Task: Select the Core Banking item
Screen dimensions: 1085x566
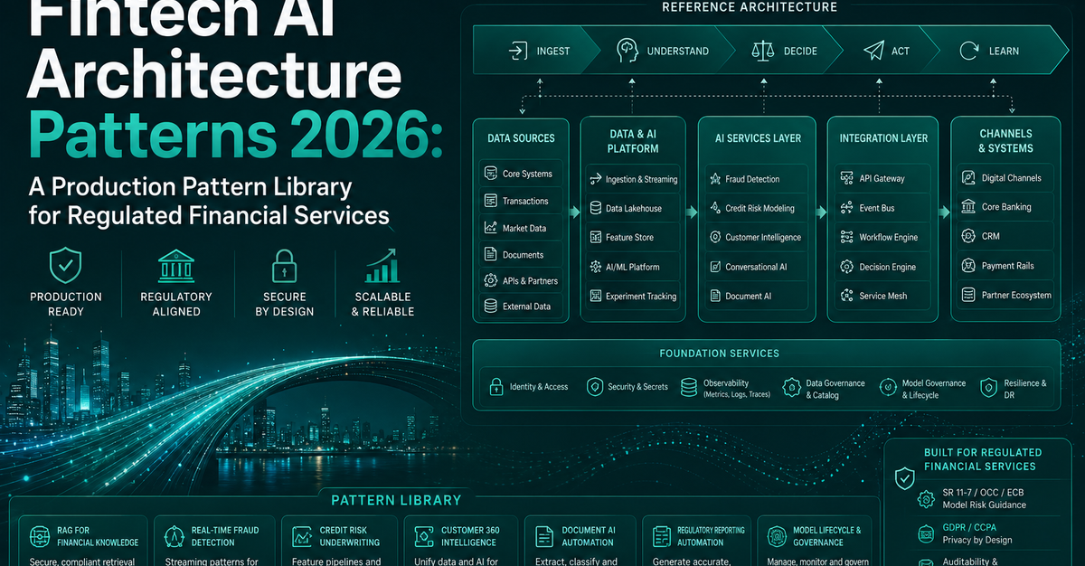Action: (1005, 207)
